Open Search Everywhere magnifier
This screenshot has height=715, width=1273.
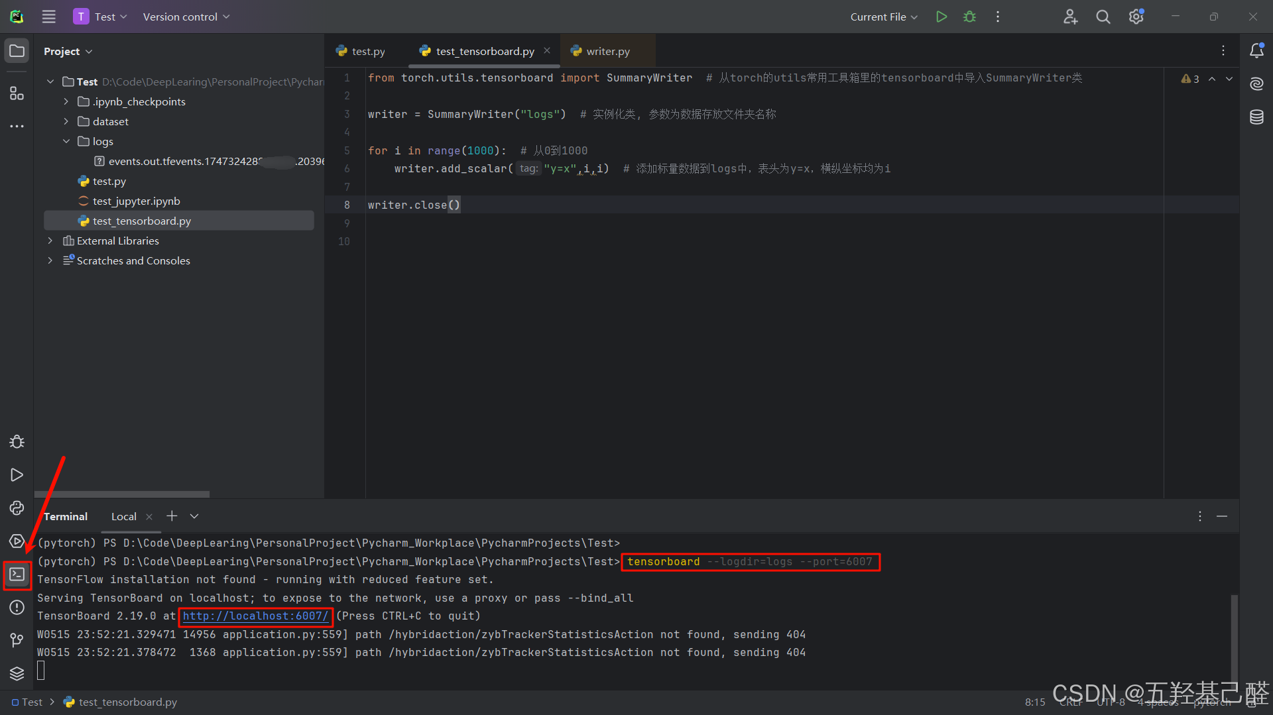click(1103, 17)
